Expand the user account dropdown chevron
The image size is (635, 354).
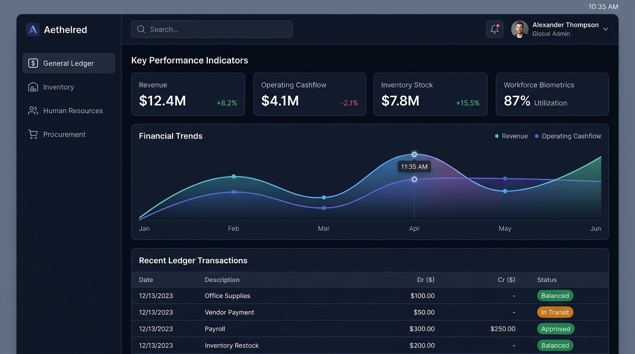605,29
